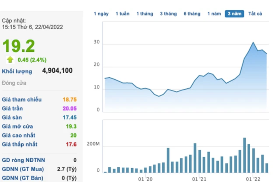
Task: Click the tall volume bar just before 01 '21
Action: pos(195,158)
